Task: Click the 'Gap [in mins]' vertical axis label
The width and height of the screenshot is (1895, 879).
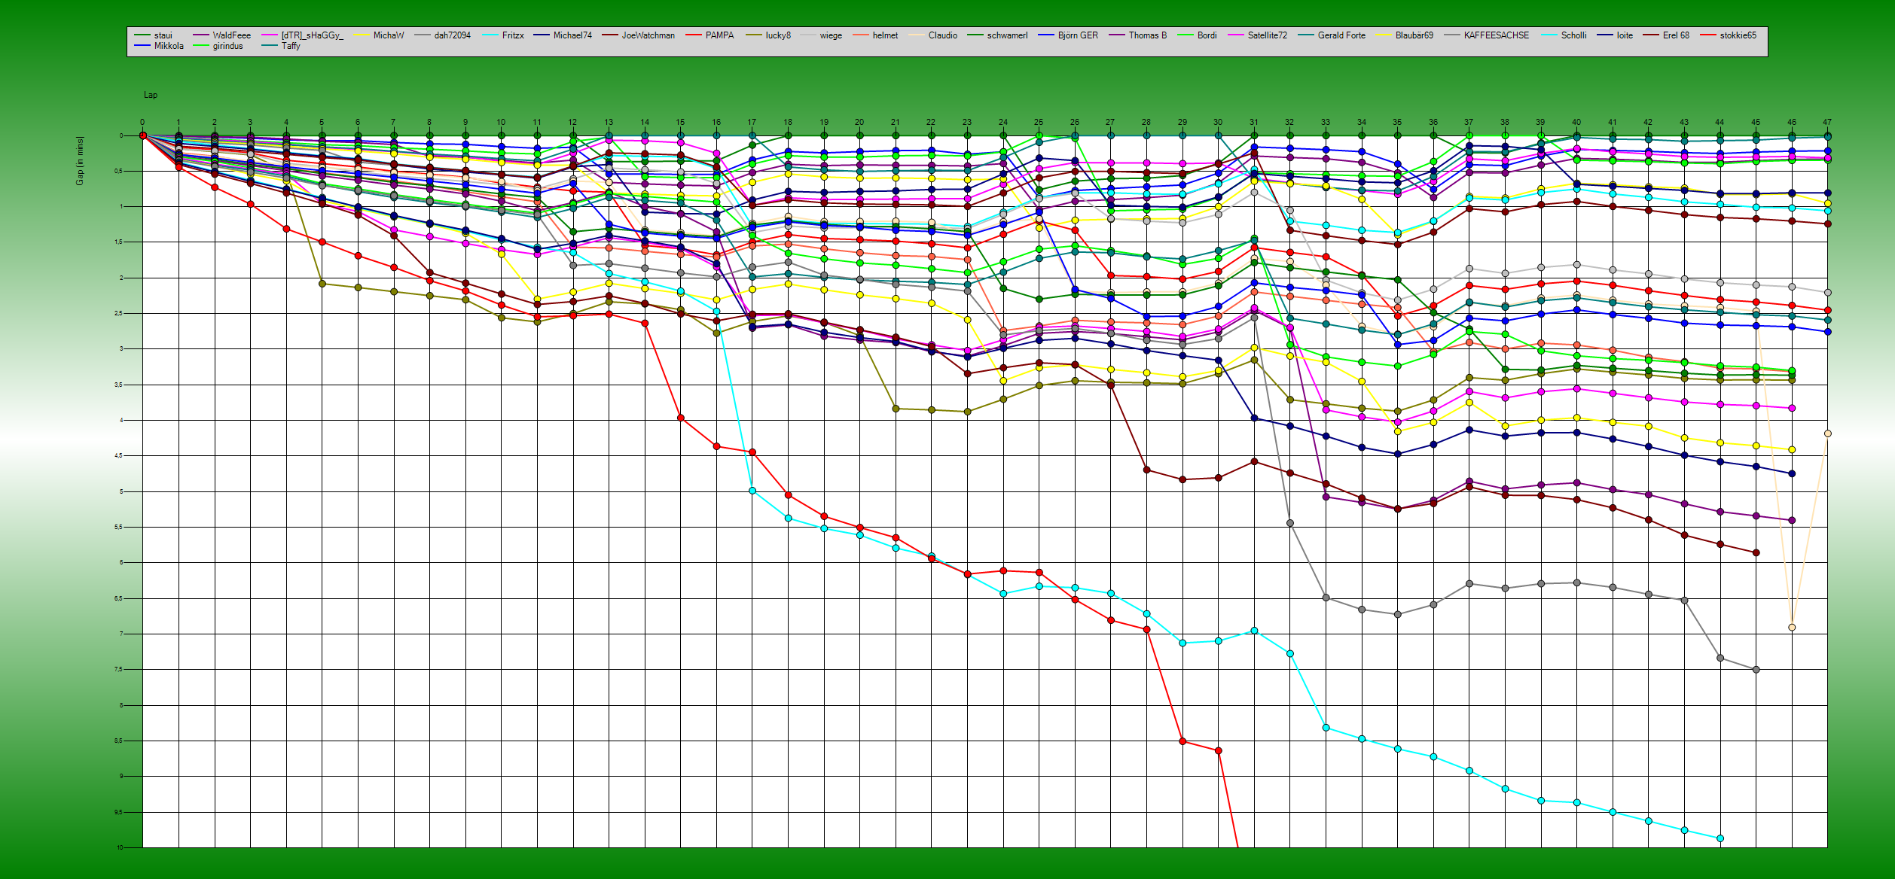Action: click(x=80, y=160)
